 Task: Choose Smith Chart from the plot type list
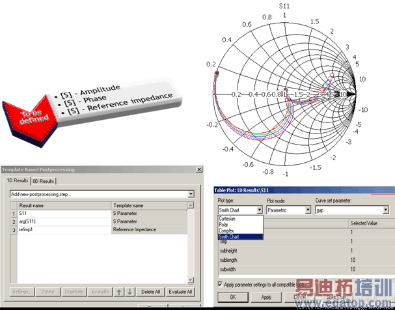240,236
